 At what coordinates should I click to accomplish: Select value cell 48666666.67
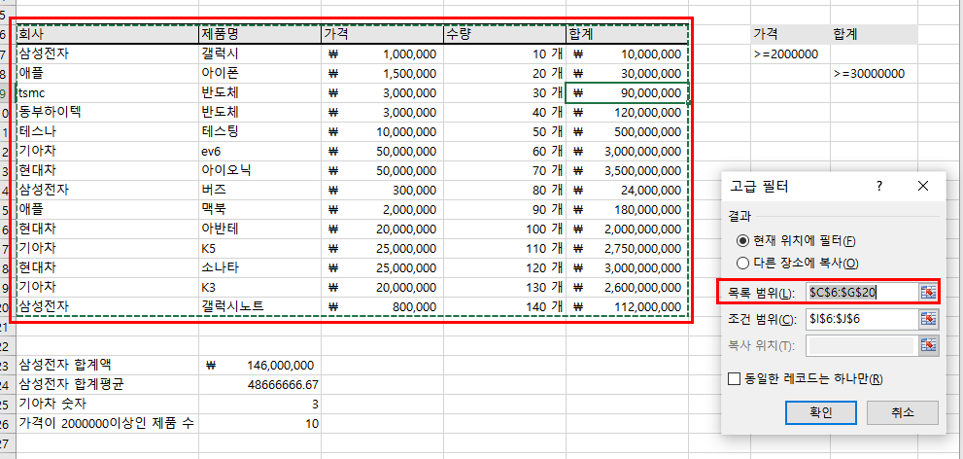(259, 385)
